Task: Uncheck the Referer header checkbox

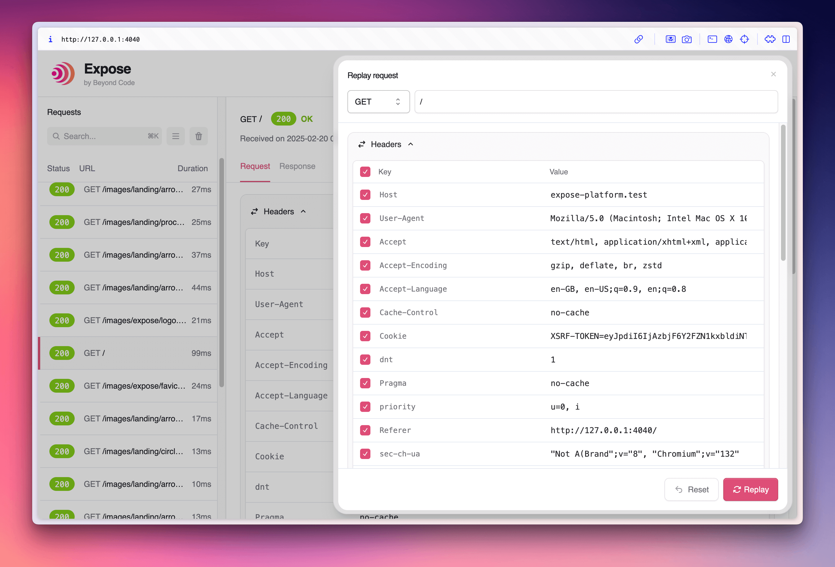Action: click(365, 430)
